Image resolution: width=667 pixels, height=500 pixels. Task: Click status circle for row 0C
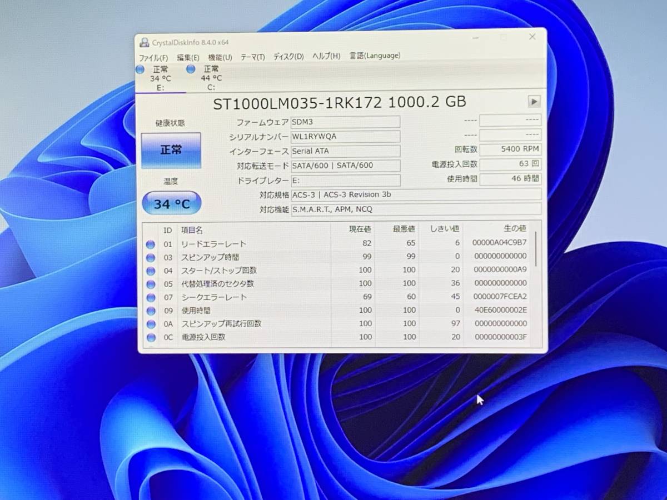(x=151, y=338)
